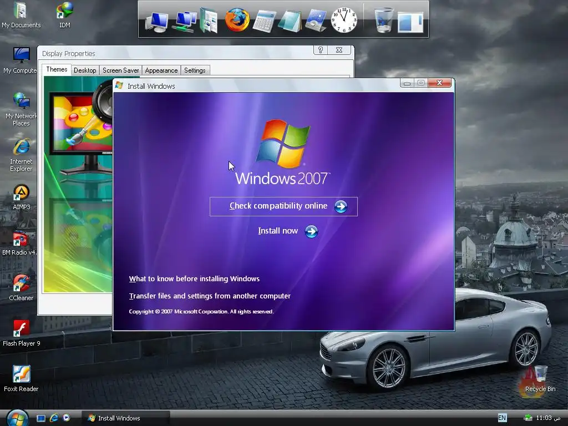Viewport: 568px width, 426px height.
Task: Open the blue desk calendar dock icon
Action: pyautogui.click(x=316, y=21)
